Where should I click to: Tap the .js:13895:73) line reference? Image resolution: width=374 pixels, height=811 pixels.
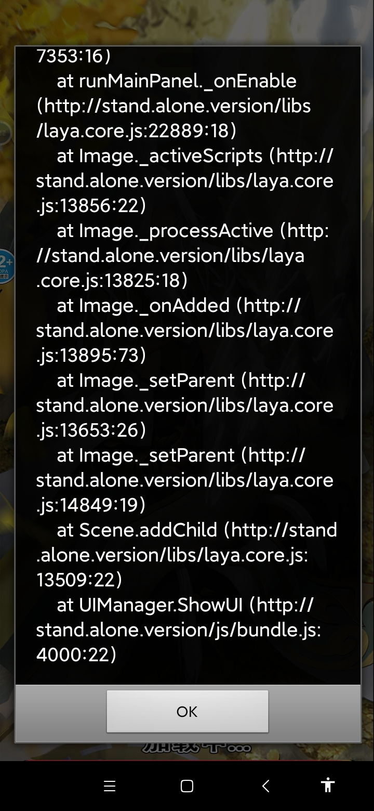click(x=91, y=355)
